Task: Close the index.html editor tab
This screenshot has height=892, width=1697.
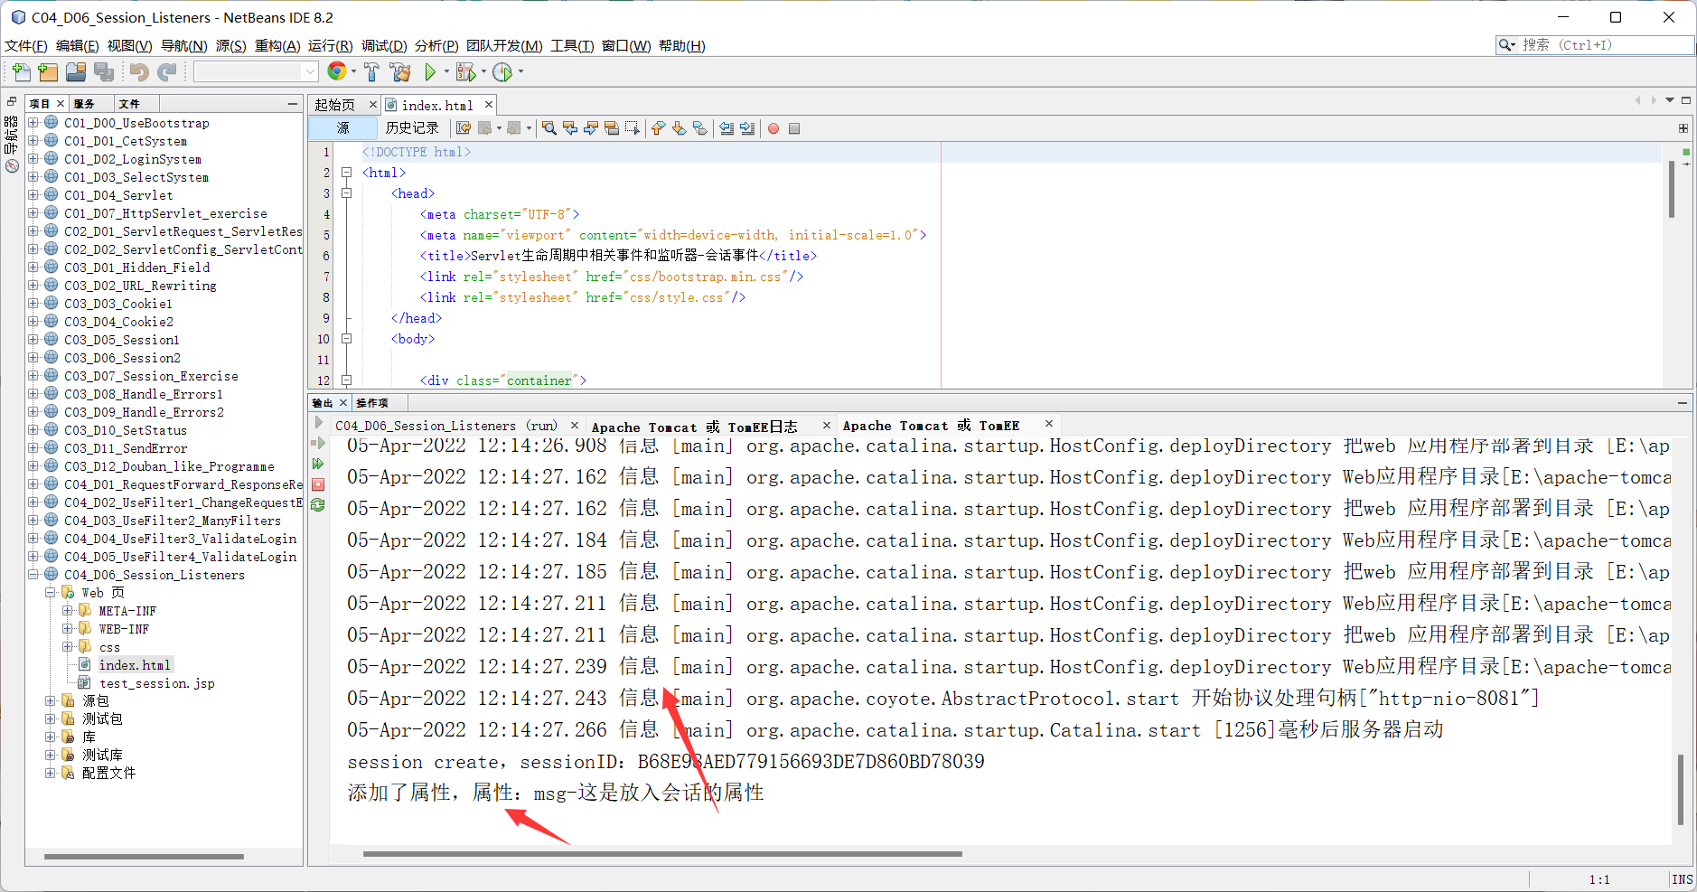Action: pos(488,104)
